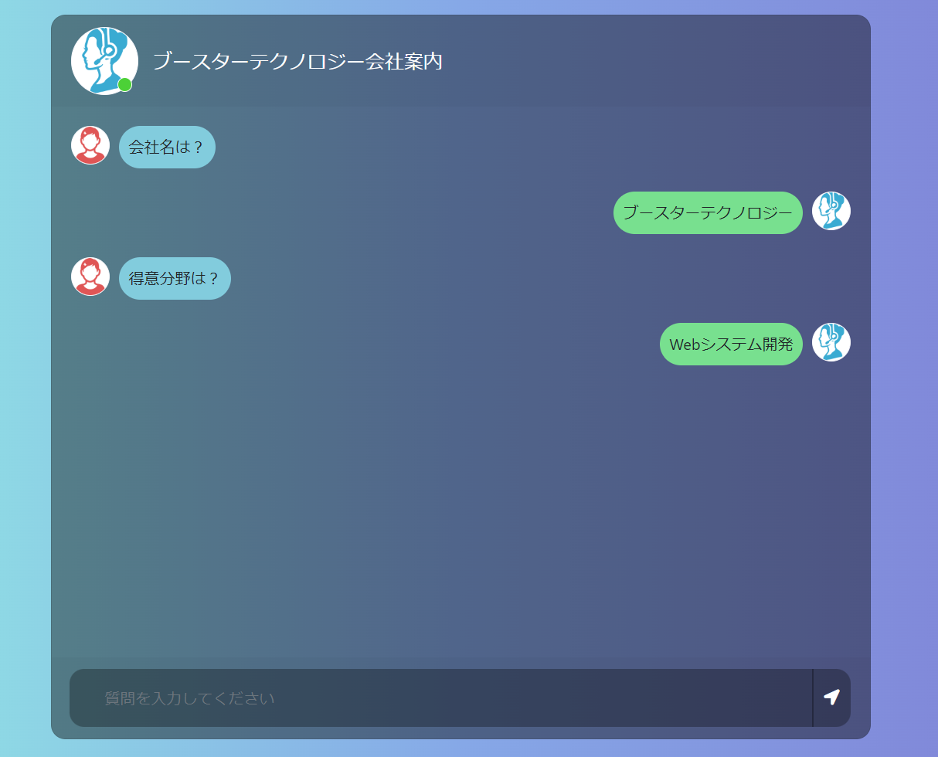The width and height of the screenshot is (938, 757).
Task: Send message with the paper plane icon
Action: [x=832, y=698]
